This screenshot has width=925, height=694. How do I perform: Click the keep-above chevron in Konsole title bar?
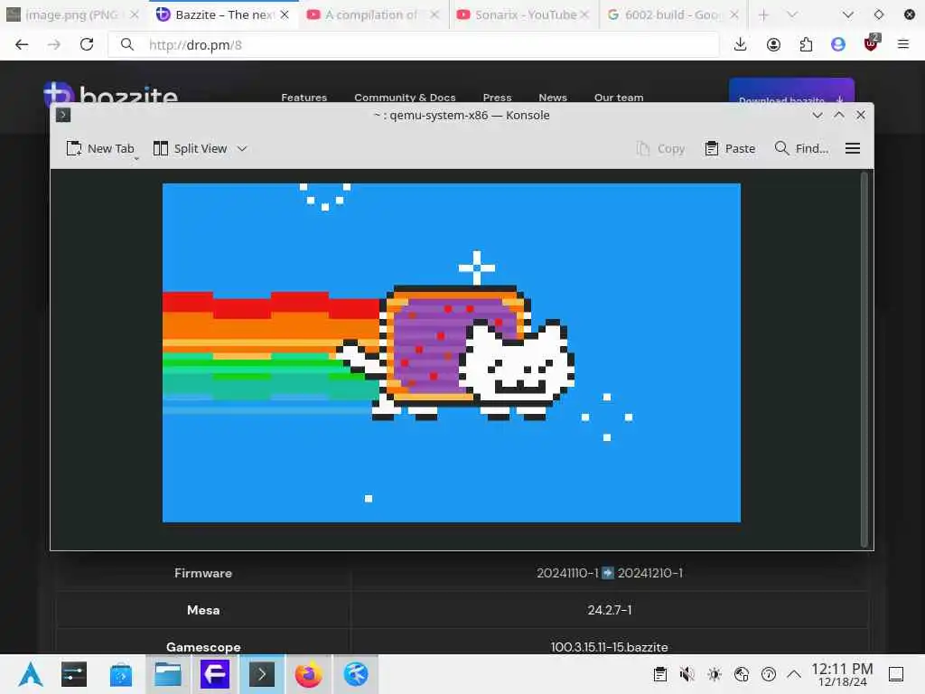click(839, 115)
